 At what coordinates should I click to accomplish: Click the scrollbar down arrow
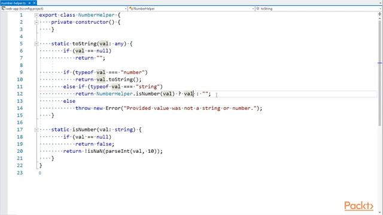(x=380, y=213)
